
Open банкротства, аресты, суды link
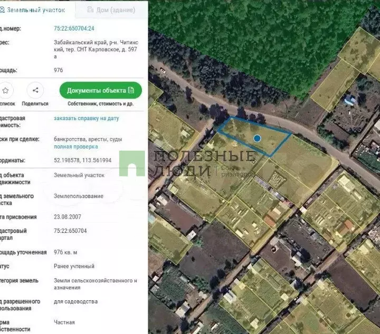(88, 139)
